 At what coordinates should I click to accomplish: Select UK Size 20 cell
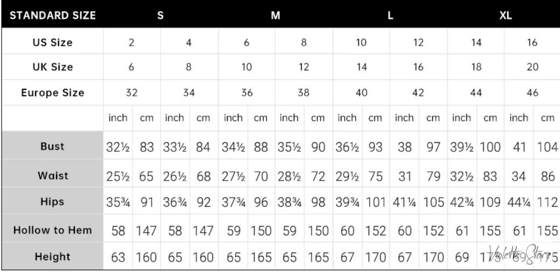[533, 67]
